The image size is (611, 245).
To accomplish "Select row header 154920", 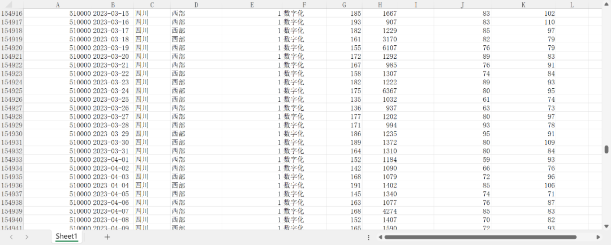I will (12, 48).
